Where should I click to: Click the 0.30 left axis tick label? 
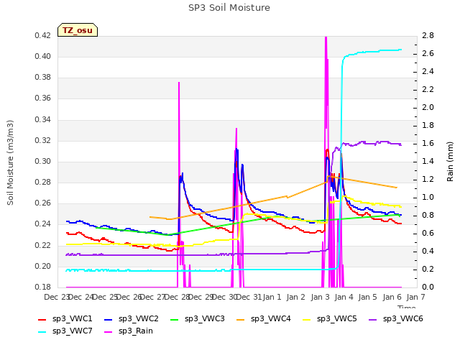(x=43, y=161)
